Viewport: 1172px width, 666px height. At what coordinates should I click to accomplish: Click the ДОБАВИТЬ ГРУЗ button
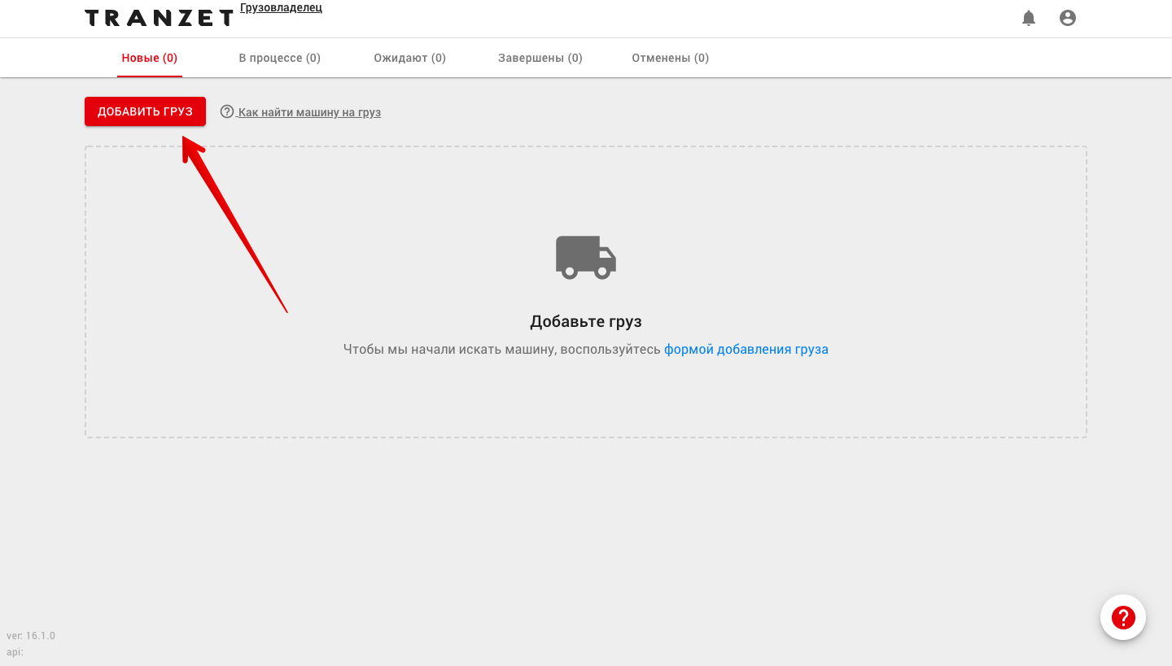click(x=145, y=111)
